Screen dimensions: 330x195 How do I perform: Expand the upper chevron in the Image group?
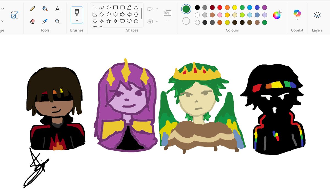tap(2, 9)
